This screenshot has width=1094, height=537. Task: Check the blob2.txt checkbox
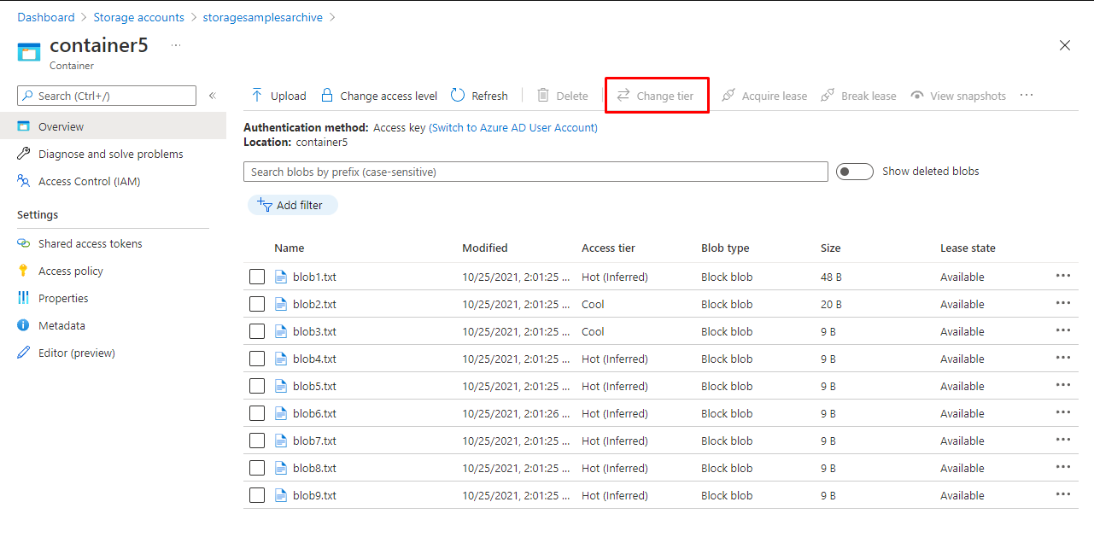[x=257, y=304]
